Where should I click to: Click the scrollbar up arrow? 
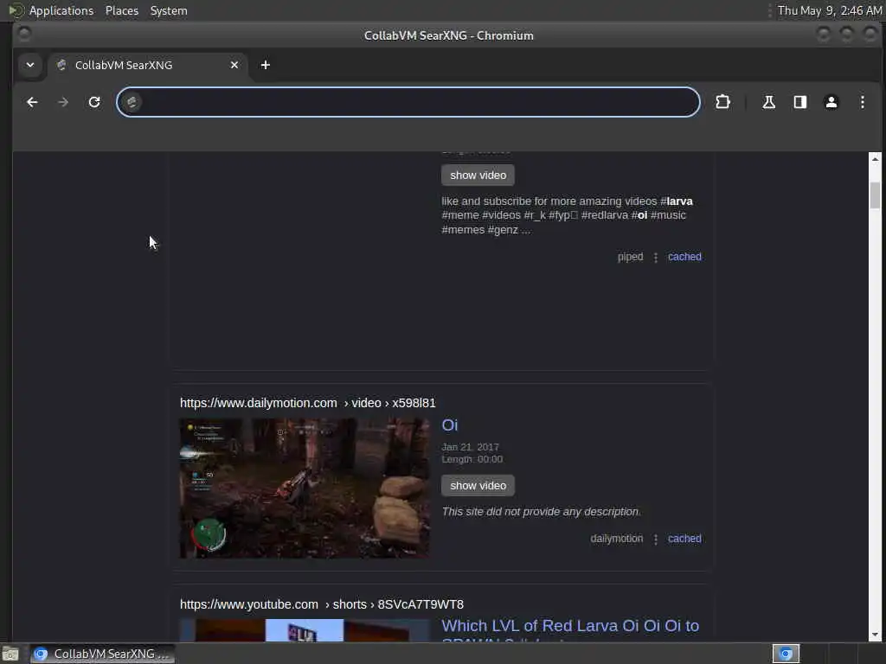pyautogui.click(x=875, y=159)
